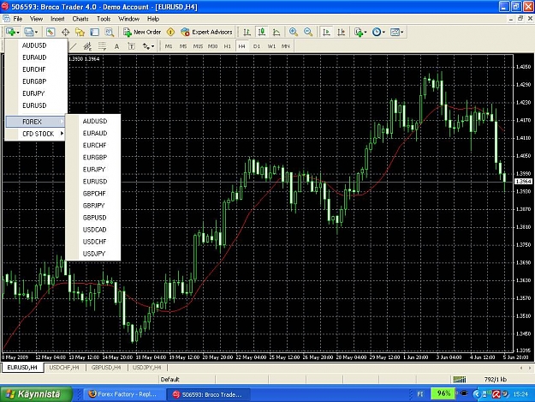Open the Strategy Tester icon

click(110, 32)
